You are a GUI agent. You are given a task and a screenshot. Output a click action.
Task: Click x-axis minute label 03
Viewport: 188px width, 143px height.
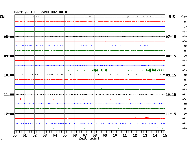click(x=45, y=135)
